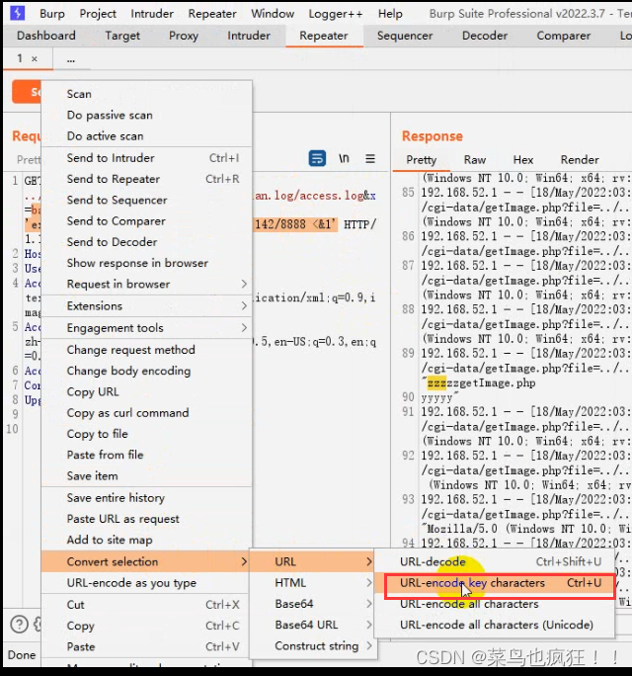Expand the Engagement tools submenu
632x676 pixels.
146,328
